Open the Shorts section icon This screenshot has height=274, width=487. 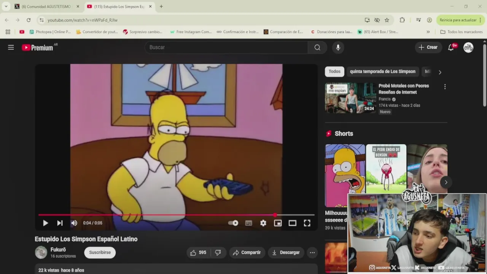(329, 134)
